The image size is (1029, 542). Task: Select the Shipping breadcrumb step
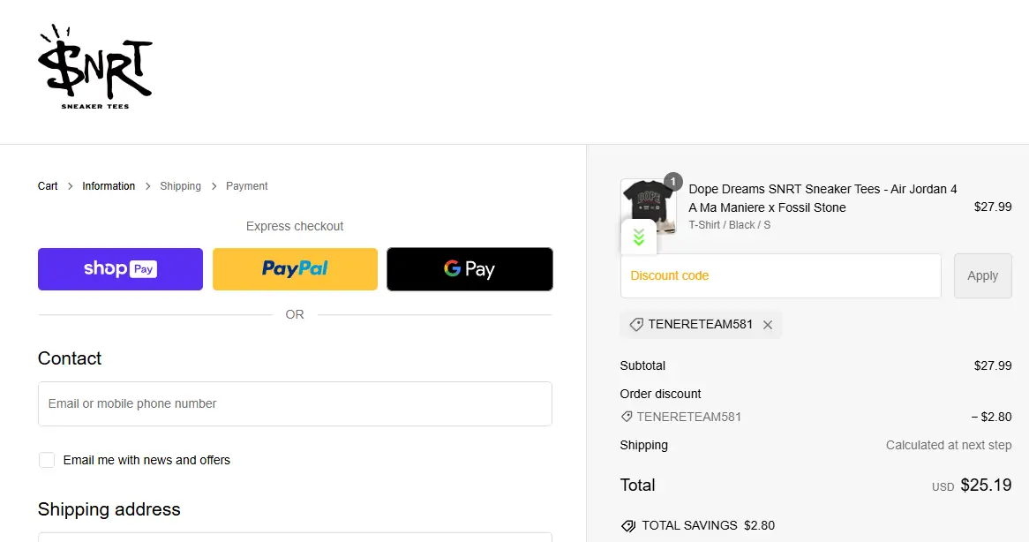[x=180, y=186]
